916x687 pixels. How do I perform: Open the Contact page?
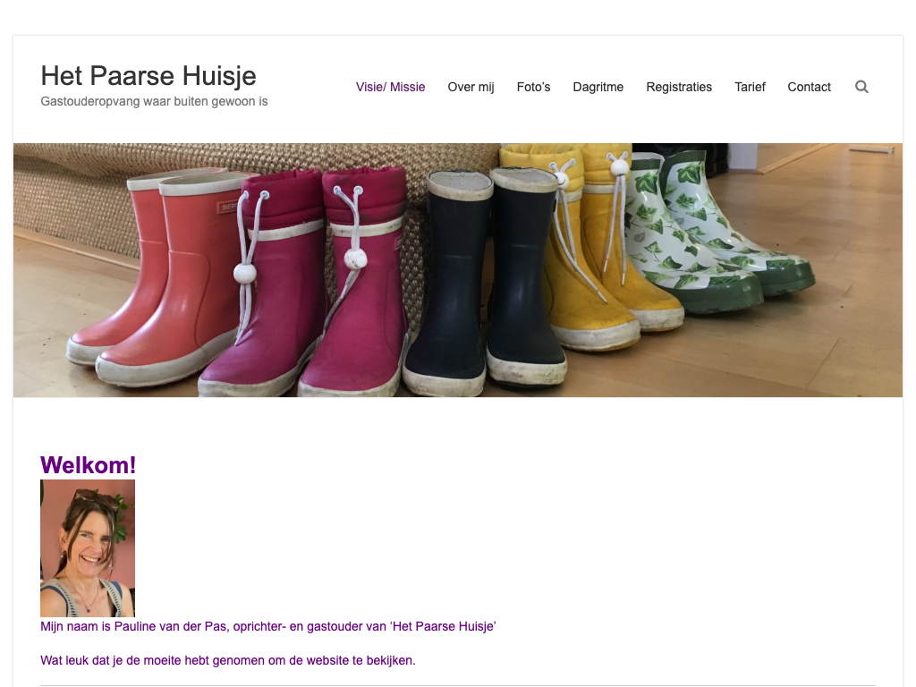point(809,87)
